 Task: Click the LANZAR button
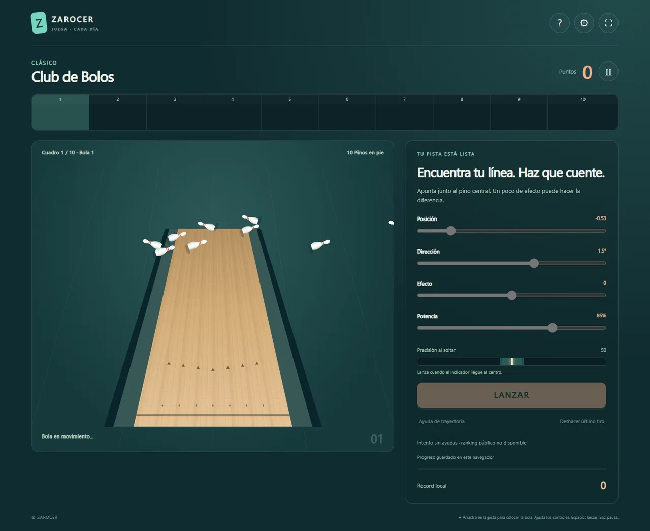(511, 395)
